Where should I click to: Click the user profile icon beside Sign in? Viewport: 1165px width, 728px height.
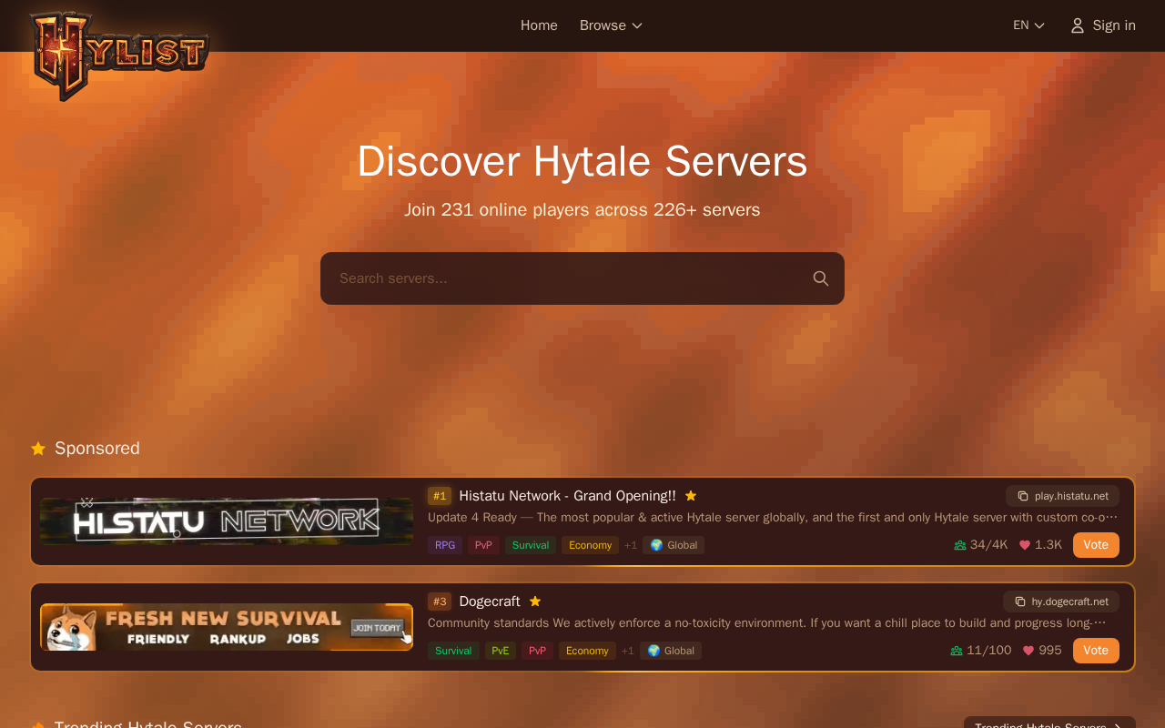tap(1078, 25)
